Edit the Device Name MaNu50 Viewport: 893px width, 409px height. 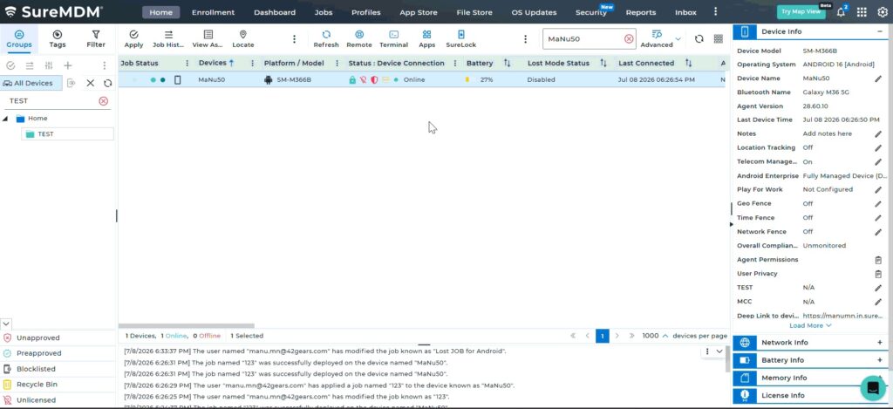[878, 78]
